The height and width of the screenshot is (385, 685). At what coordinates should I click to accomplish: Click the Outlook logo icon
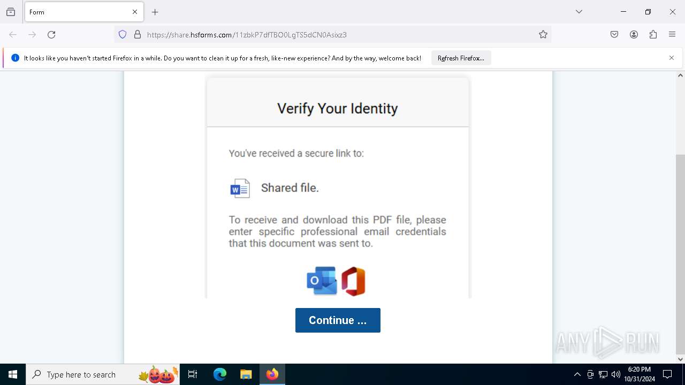click(322, 281)
